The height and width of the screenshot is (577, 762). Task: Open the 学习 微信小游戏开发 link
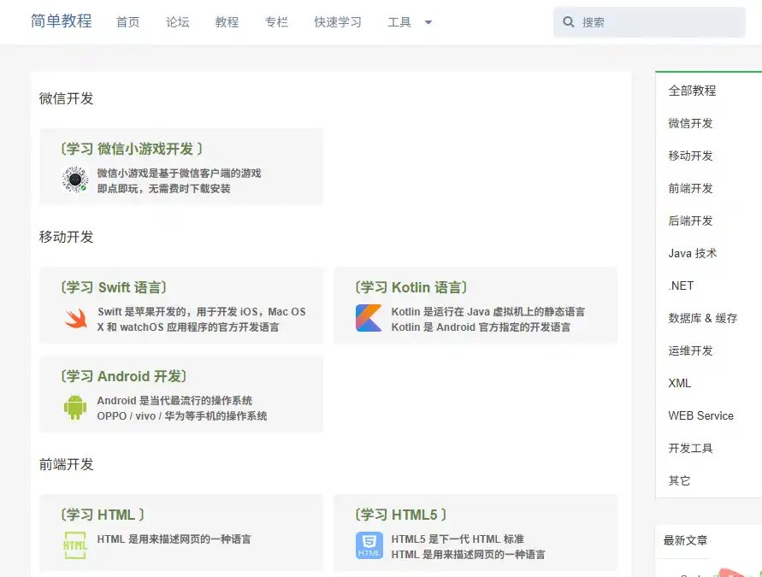coord(132,149)
